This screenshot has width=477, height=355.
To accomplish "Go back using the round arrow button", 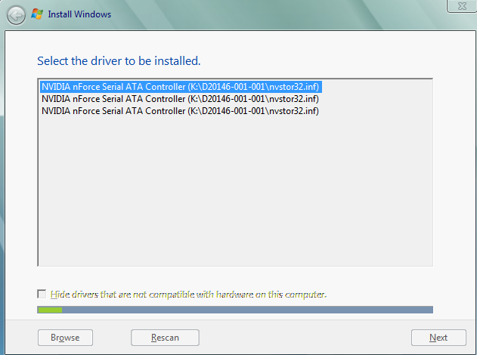I will (16, 16).
